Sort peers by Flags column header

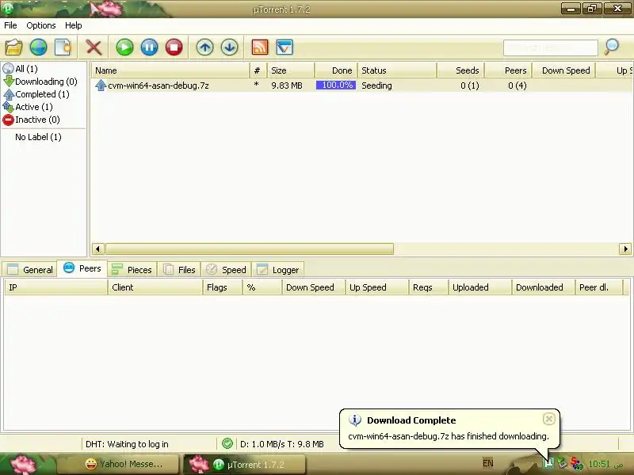pyautogui.click(x=223, y=287)
